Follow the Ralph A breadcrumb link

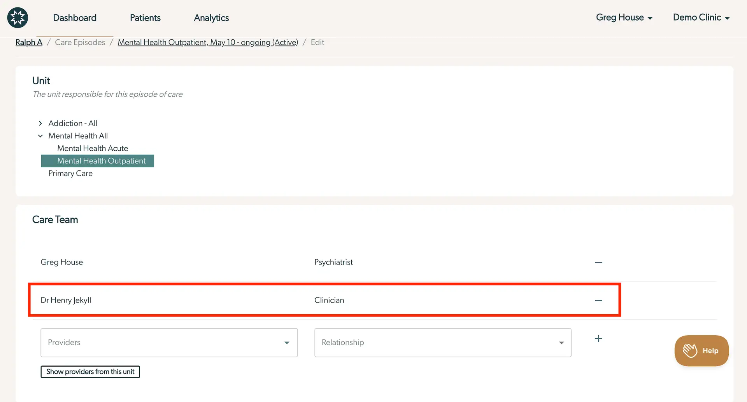pyautogui.click(x=29, y=42)
